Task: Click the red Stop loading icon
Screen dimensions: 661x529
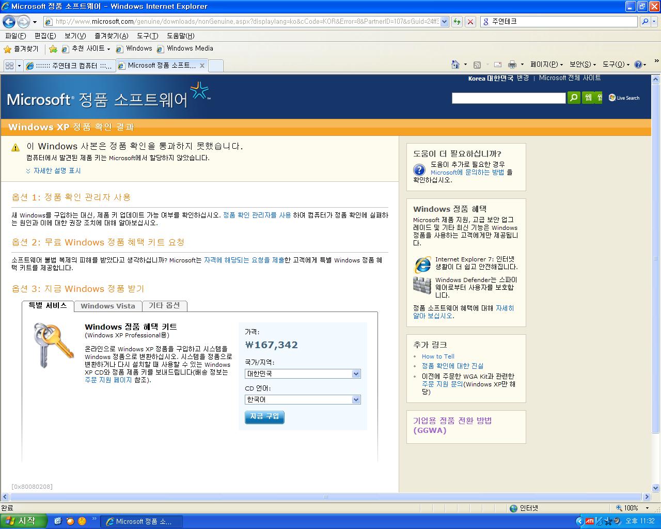Action: pos(470,22)
